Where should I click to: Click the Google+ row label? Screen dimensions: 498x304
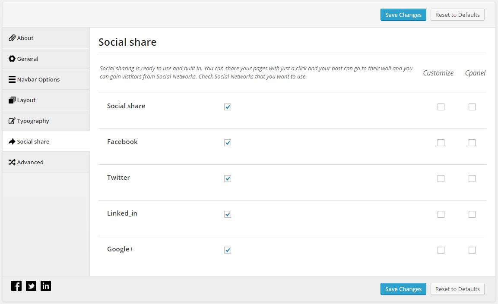(120, 249)
